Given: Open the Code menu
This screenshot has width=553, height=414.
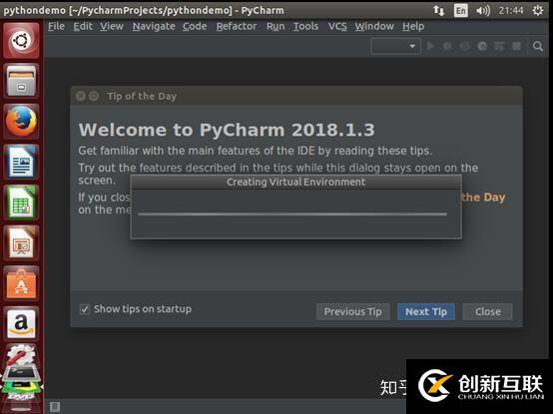Looking at the screenshot, I should click(195, 26).
